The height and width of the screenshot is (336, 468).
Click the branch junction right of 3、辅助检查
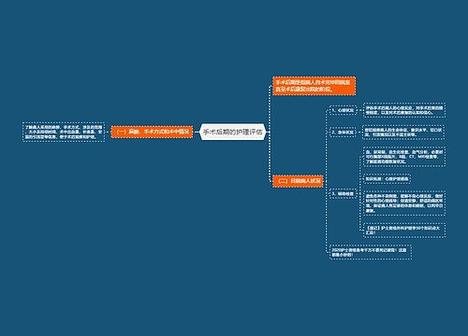point(359,194)
